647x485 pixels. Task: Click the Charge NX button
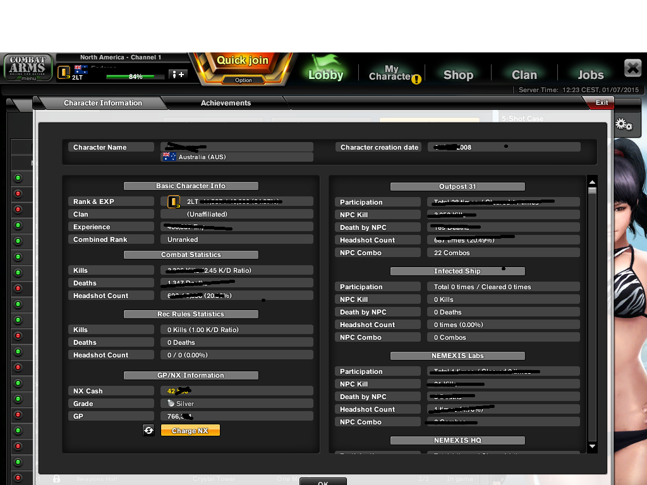click(190, 431)
